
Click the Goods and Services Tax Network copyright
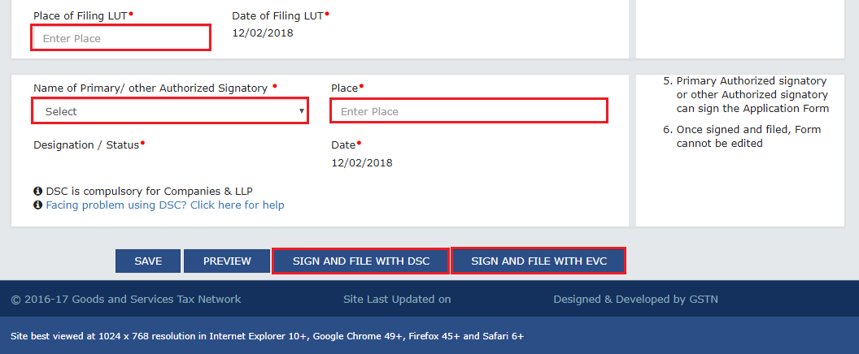coord(126,300)
